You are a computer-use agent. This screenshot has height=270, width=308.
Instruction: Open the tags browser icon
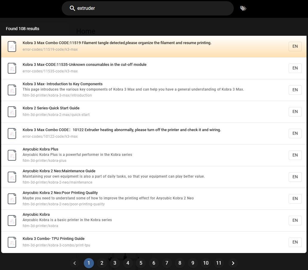[243, 8]
